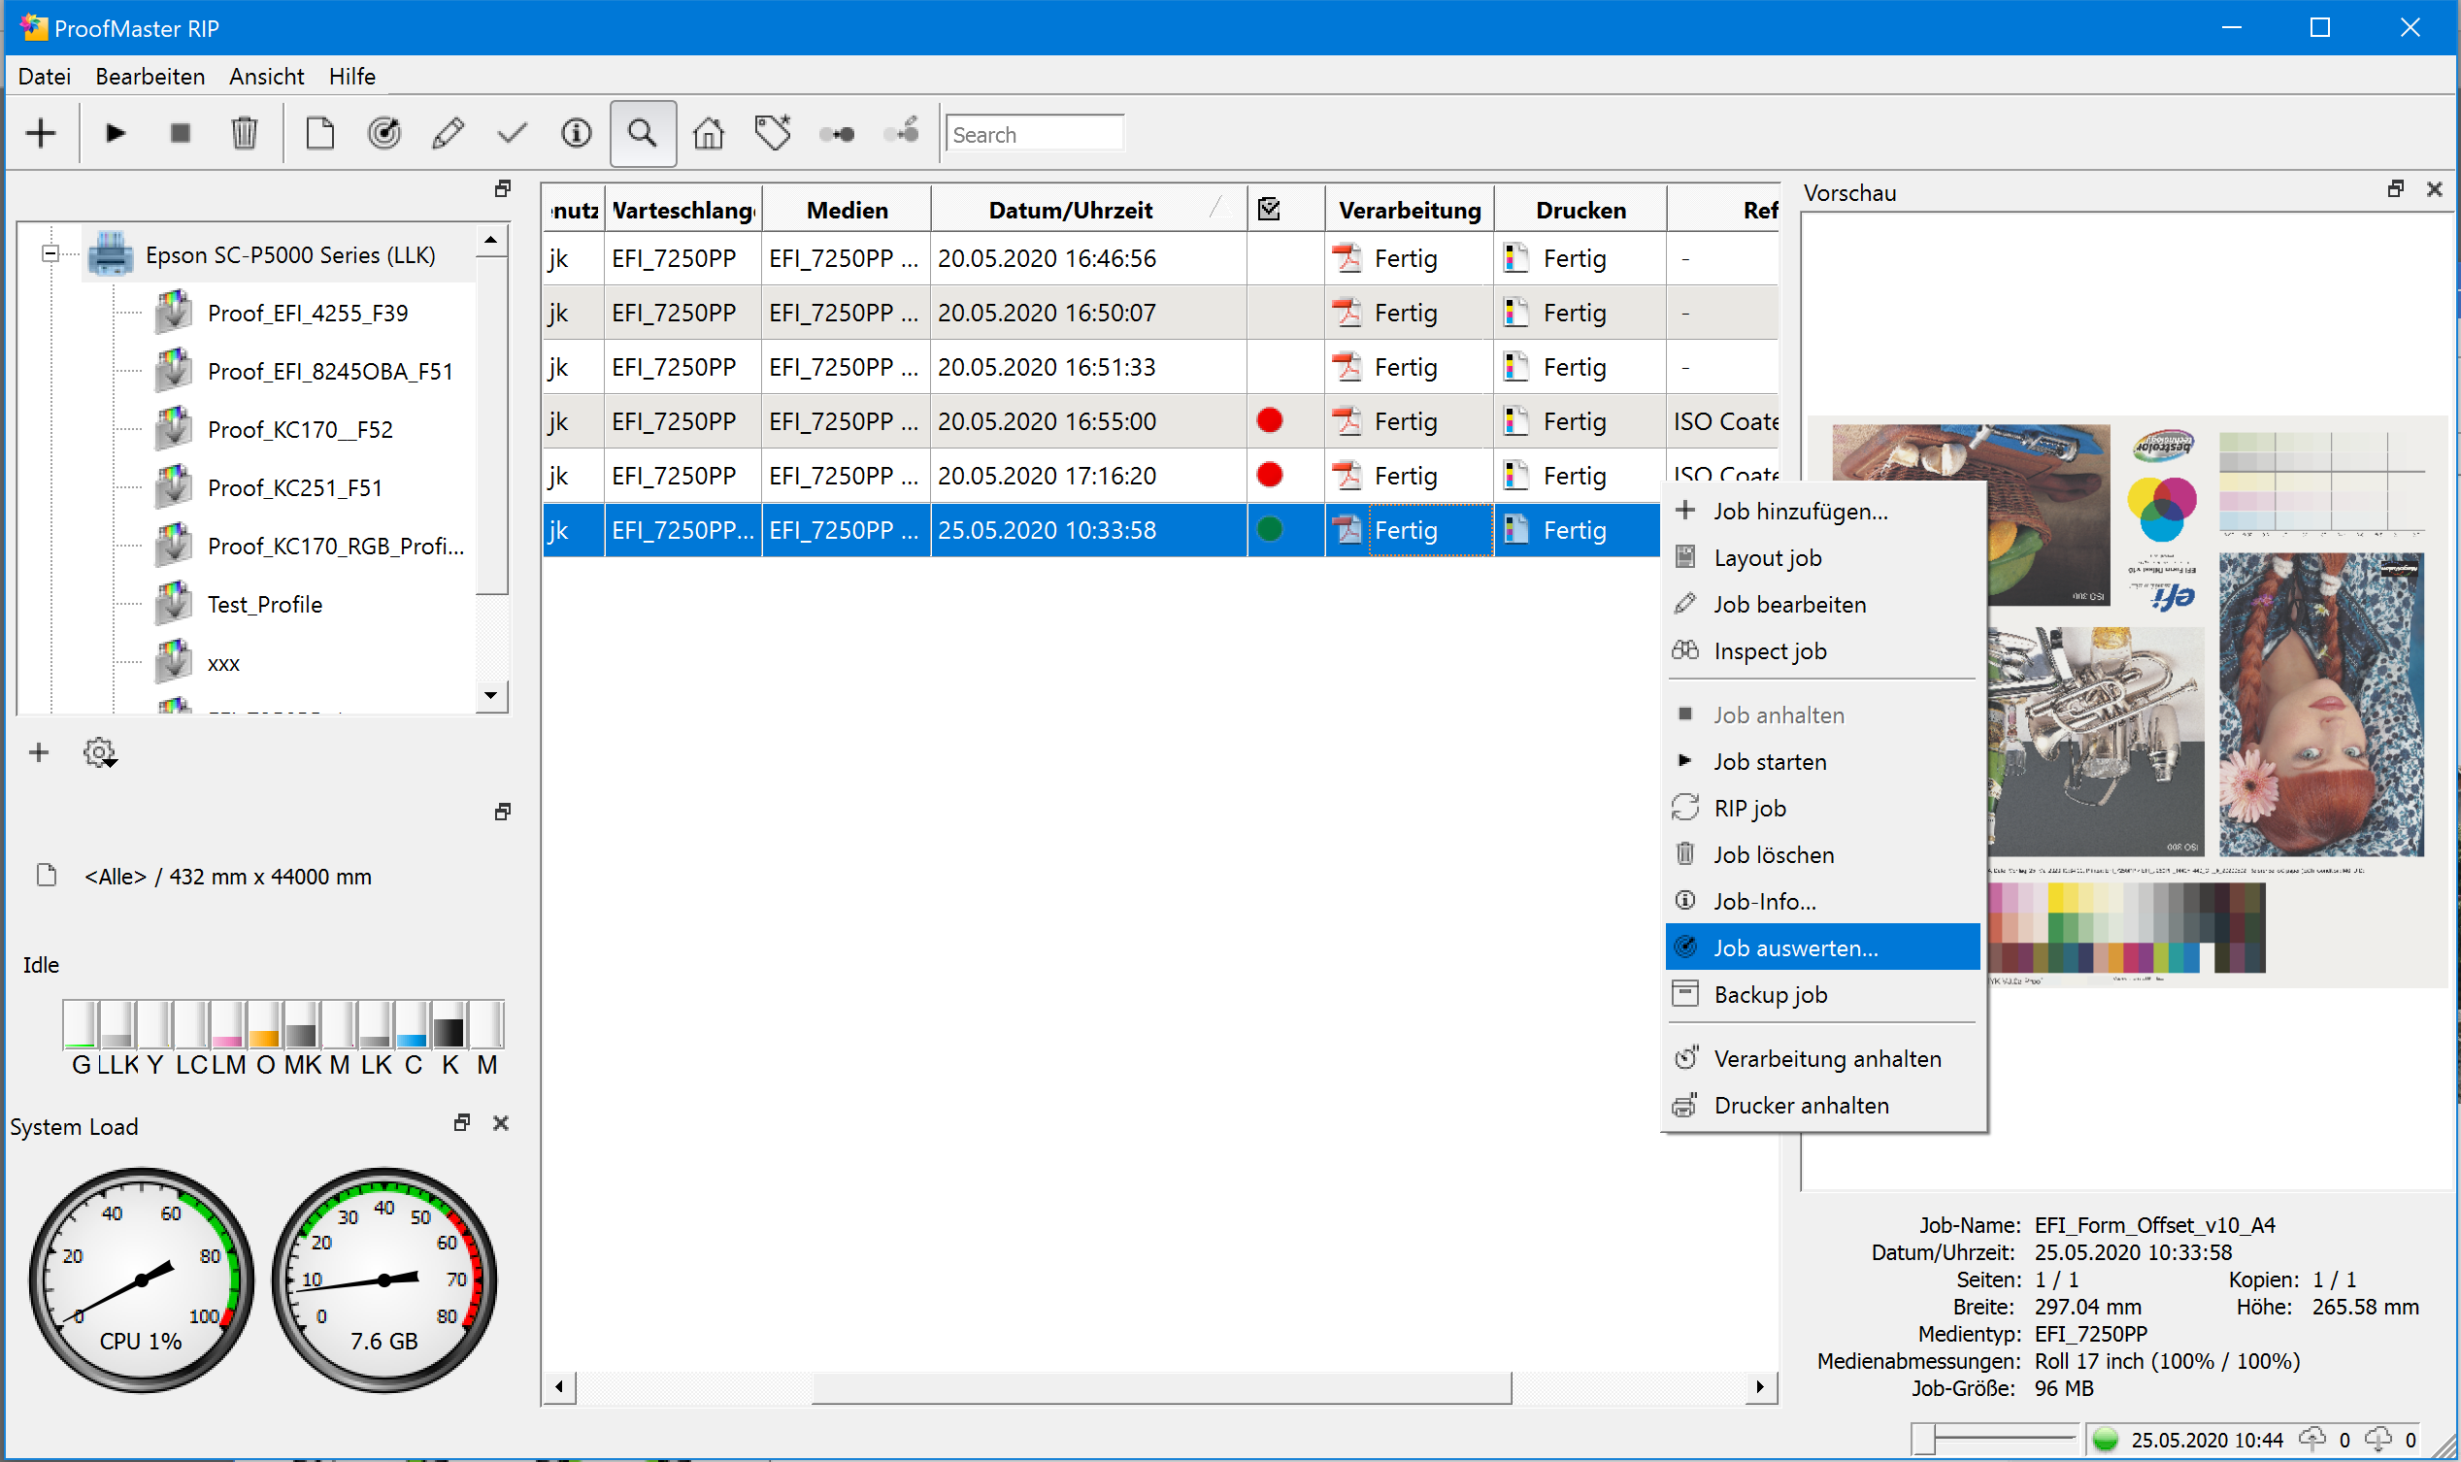
Task: Choose Job auswerten... from context menu
Action: point(1795,947)
